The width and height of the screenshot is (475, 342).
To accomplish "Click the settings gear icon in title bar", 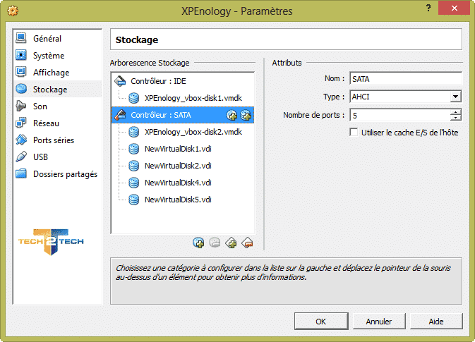I will 13,11.
